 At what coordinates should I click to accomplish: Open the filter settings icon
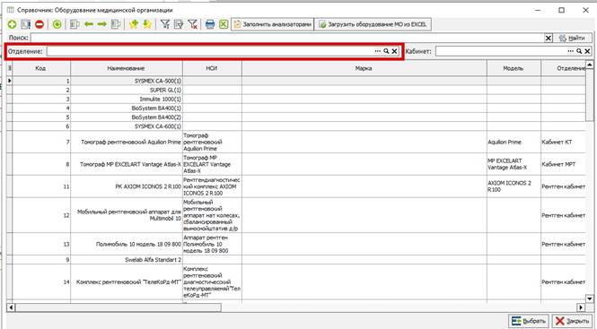tap(179, 25)
